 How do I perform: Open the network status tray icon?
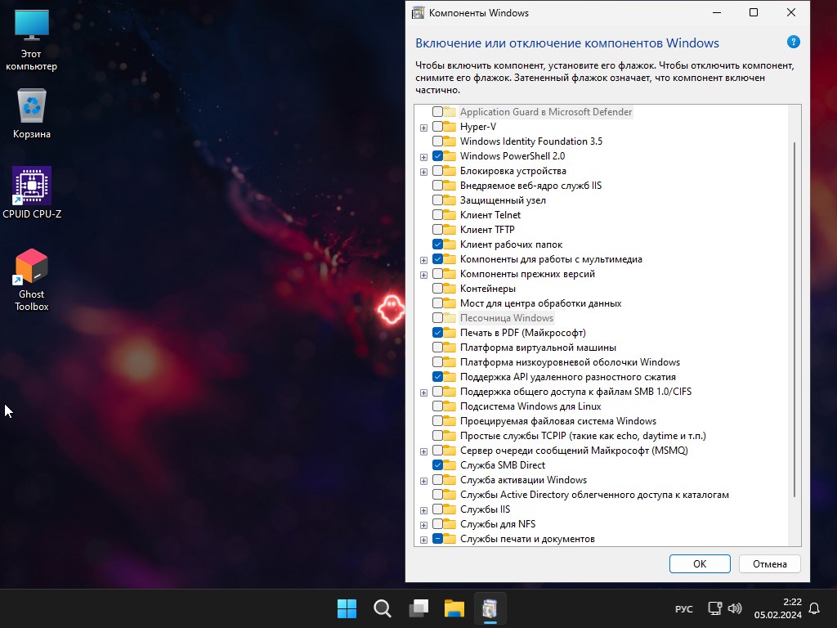[x=714, y=608]
